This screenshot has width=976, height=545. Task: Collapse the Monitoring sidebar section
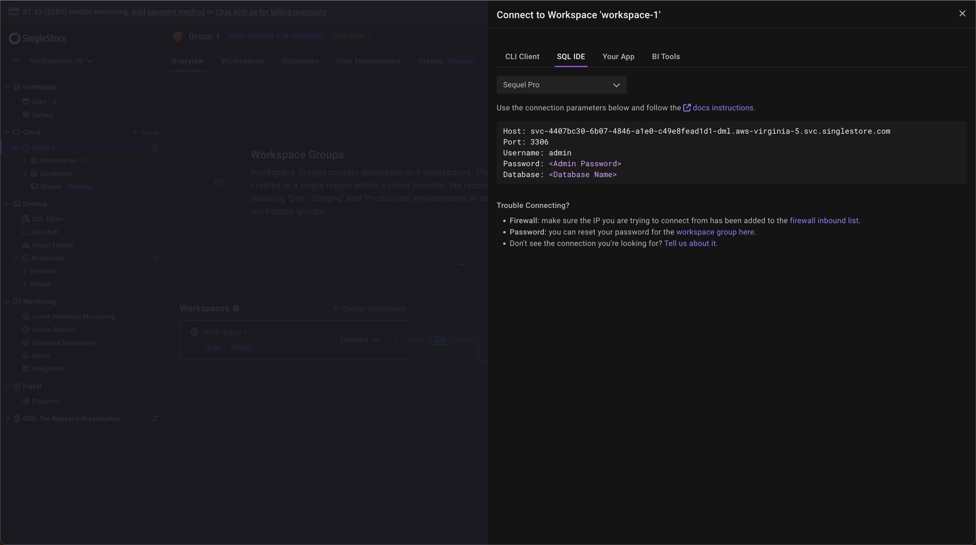[8, 302]
